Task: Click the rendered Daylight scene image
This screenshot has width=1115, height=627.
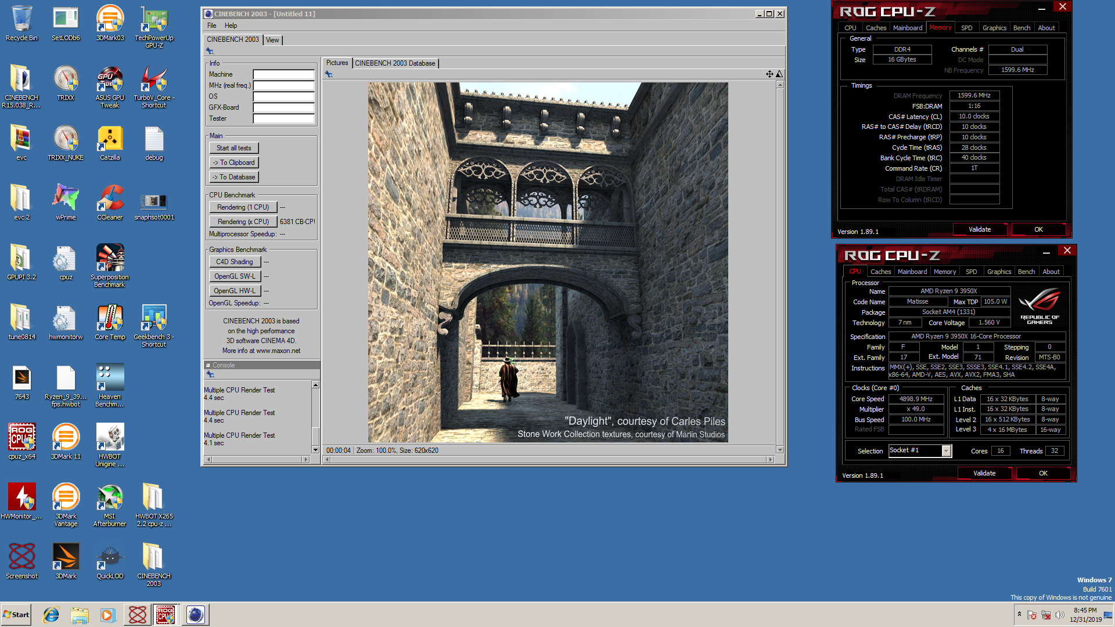Action: [x=548, y=262]
